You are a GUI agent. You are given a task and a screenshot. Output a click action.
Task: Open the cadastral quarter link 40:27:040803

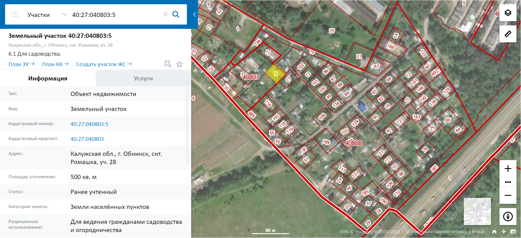point(87,139)
